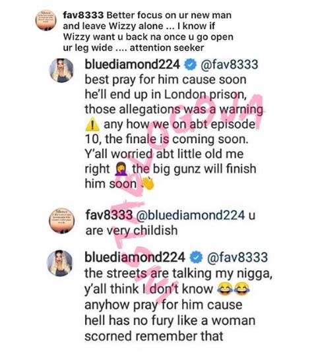The width and height of the screenshot is (316, 352).
Task: Open @fav8333 mention in first reply
Action: (229, 65)
